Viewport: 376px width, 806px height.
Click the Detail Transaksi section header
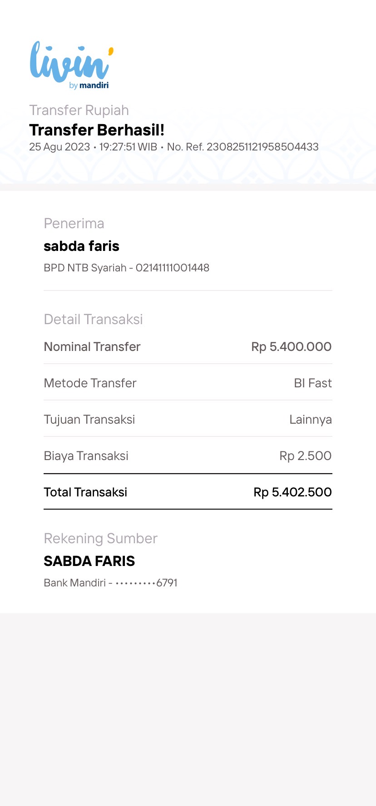point(93,319)
